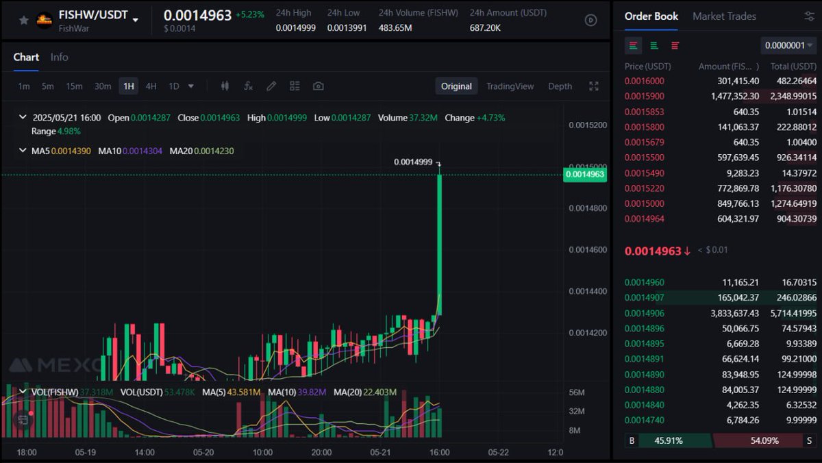
Task: Collapse the VOL(FISHW) legend chevron
Action: click(x=23, y=392)
